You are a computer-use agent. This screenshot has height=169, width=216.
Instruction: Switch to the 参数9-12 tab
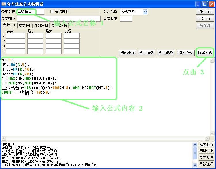[x=41, y=26]
